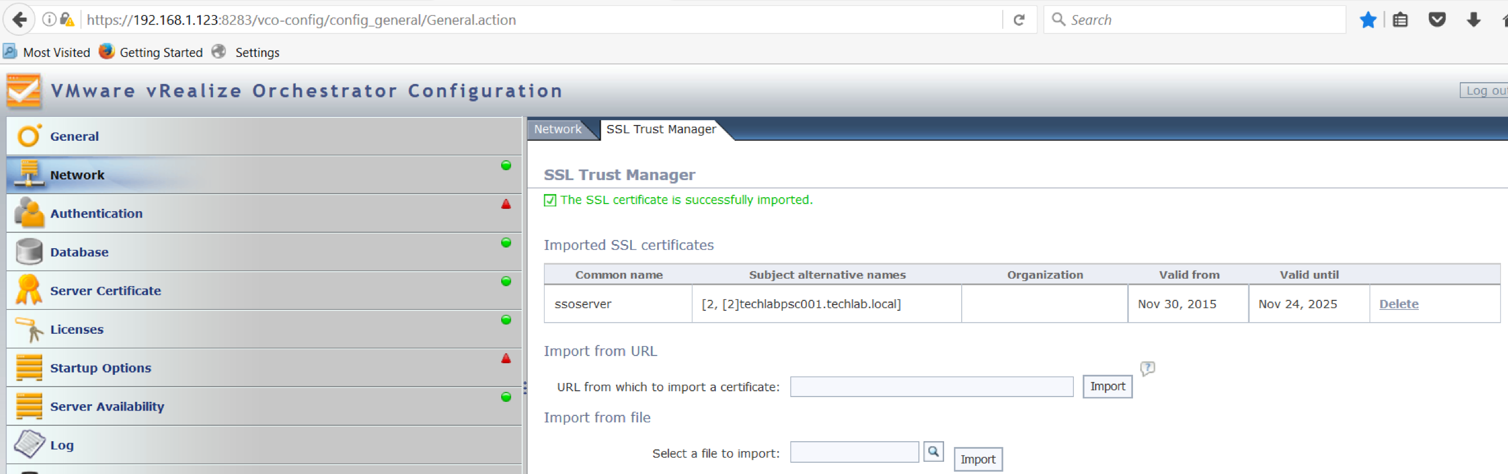The image size is (1508, 474).
Task: Open the Server Availability section label
Action: pyautogui.click(x=107, y=407)
